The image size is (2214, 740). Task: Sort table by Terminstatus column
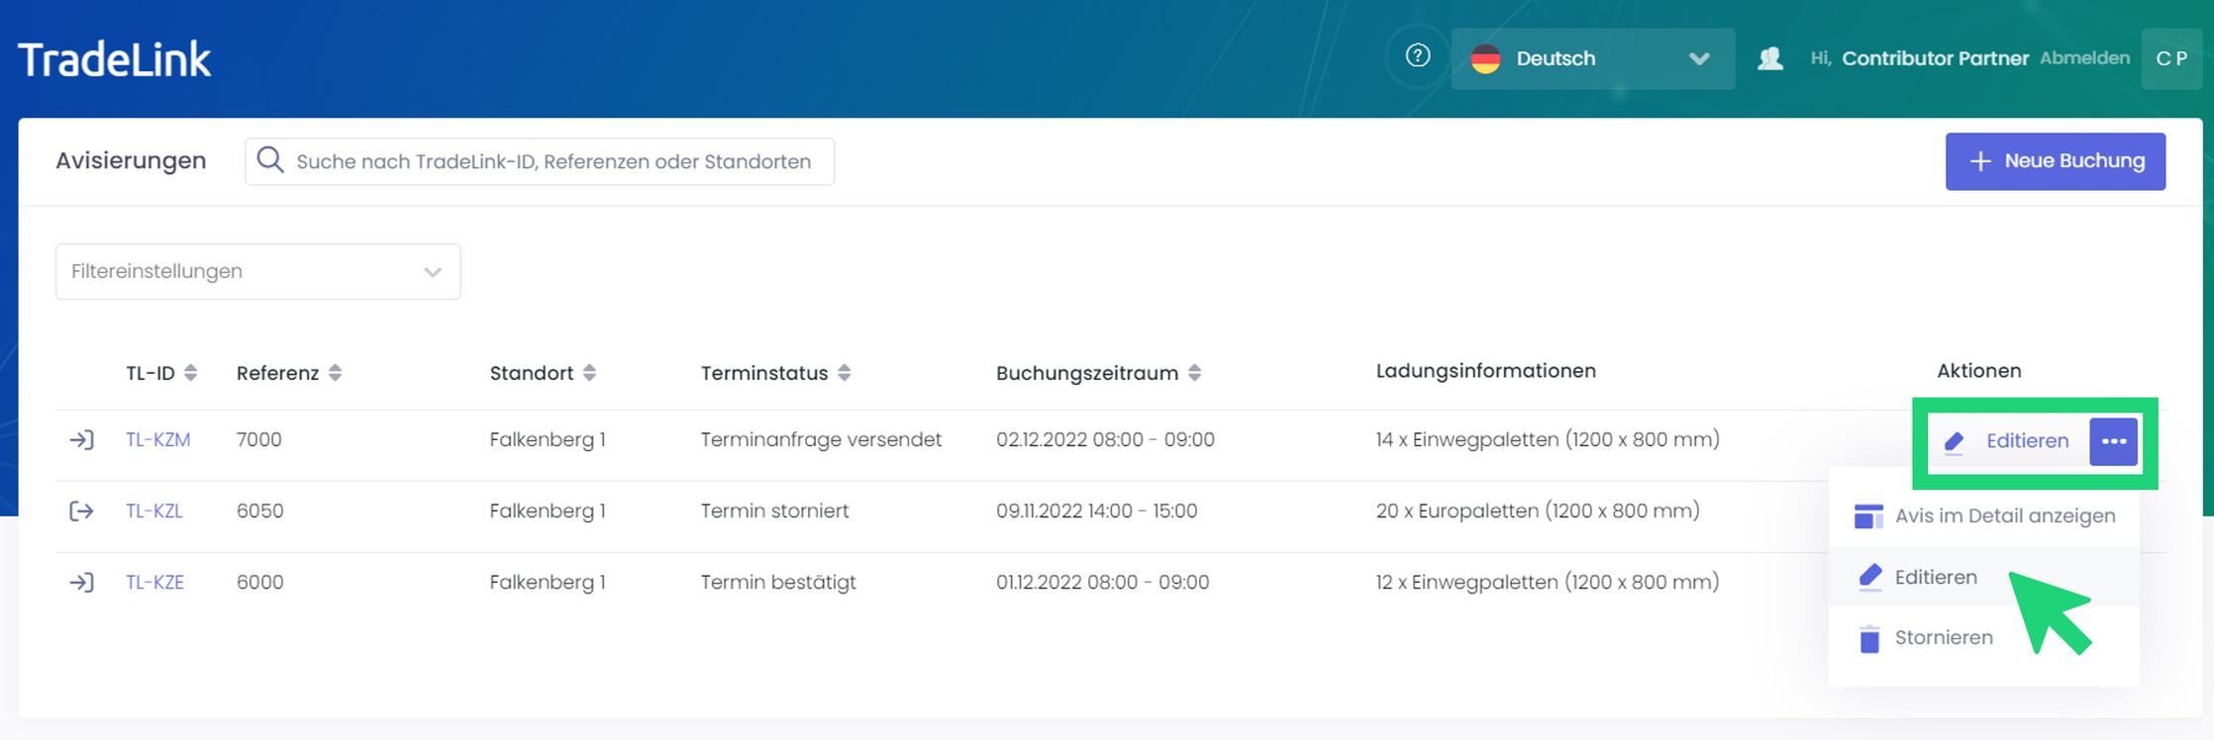(844, 373)
